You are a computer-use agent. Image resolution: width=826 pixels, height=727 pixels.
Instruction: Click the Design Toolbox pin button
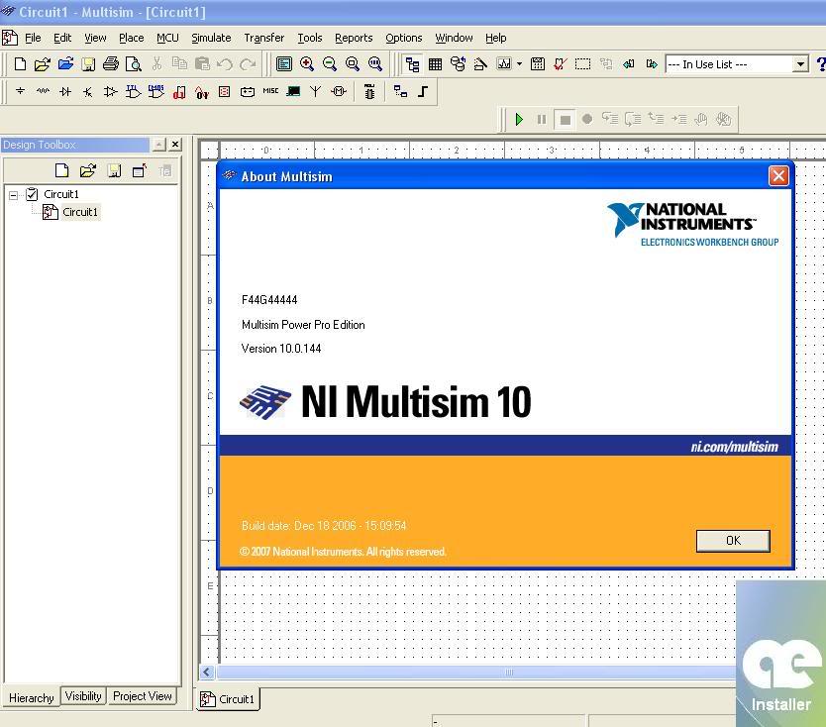tap(158, 144)
